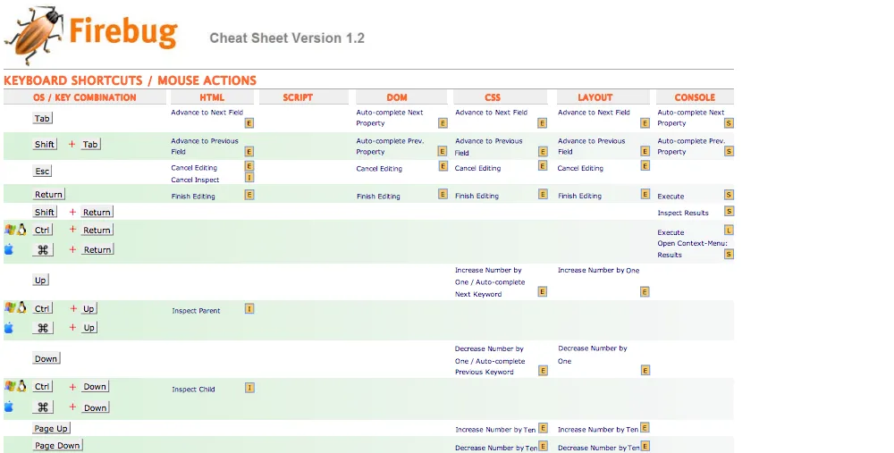894x453 pixels.
Task: Click the Apple logo beside ⌘ + Down
Action: (x=9, y=407)
